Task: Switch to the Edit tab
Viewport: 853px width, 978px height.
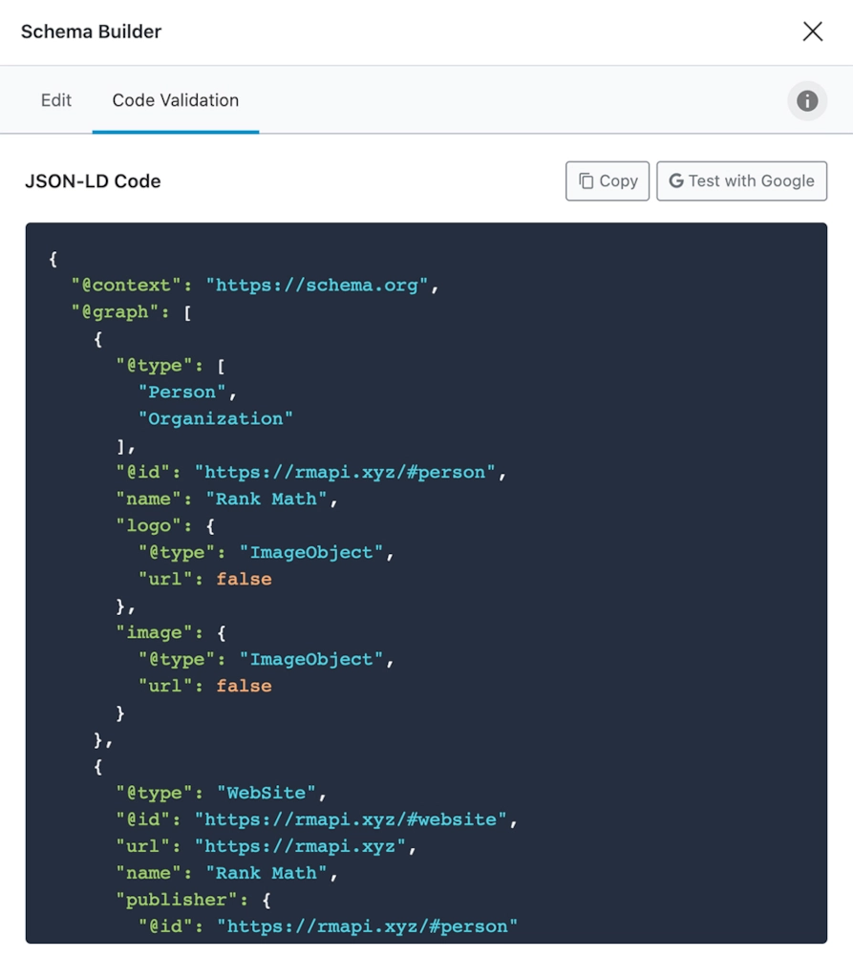Action: tap(56, 100)
